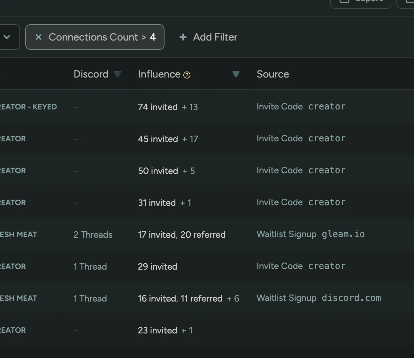414x358 pixels.
Task: Select the CREATOR - KEYED row label
Action: [28, 107]
